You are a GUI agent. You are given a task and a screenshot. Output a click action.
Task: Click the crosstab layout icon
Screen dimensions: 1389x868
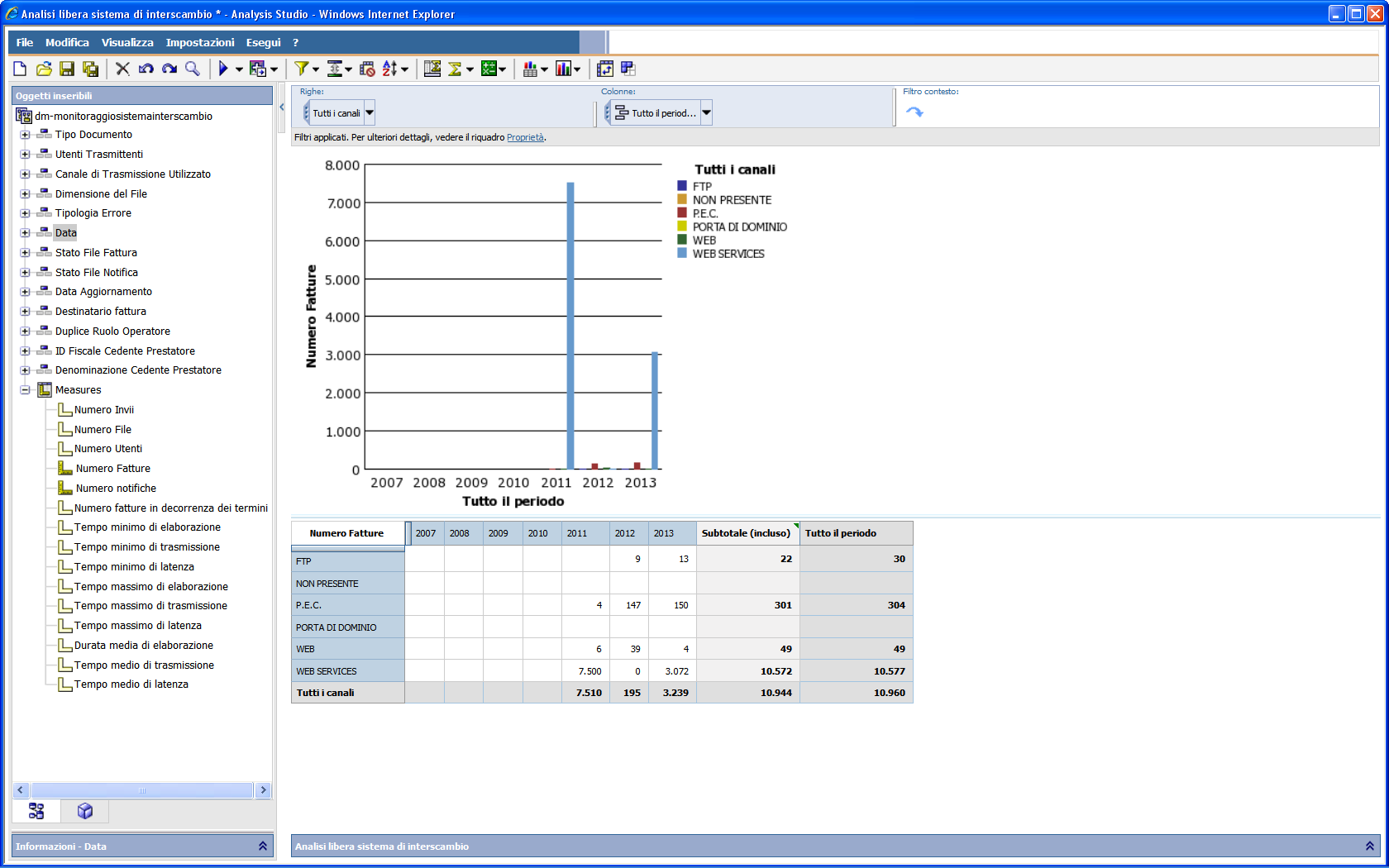coord(628,69)
